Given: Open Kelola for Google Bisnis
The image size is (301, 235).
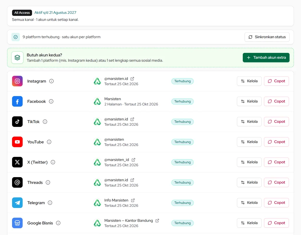Looking at the screenshot, I should [249, 223].
